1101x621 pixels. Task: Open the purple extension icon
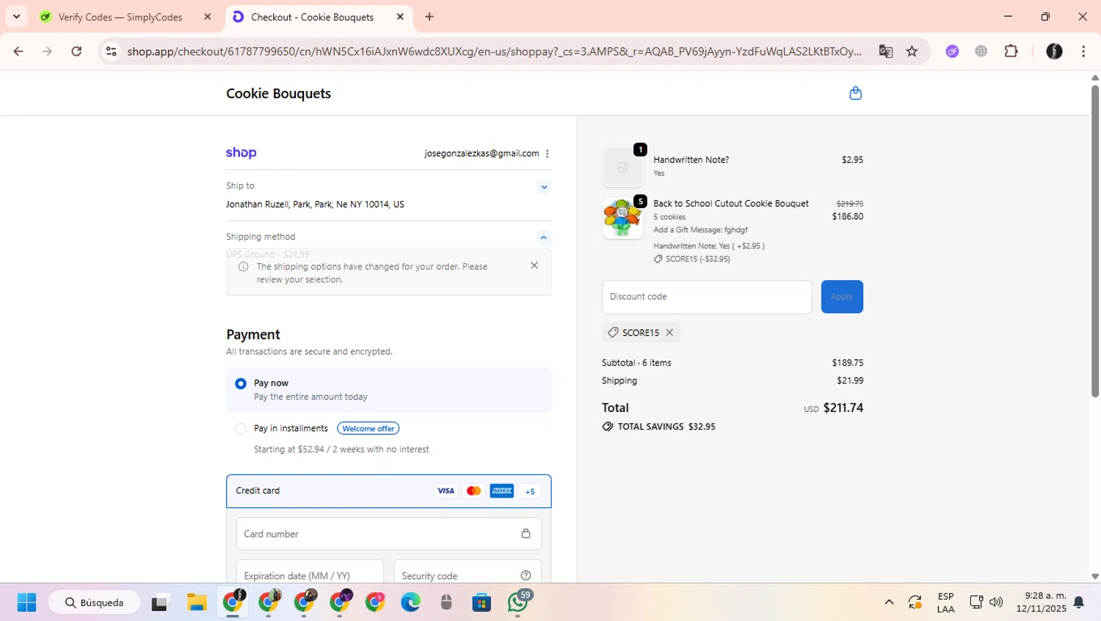coord(952,51)
